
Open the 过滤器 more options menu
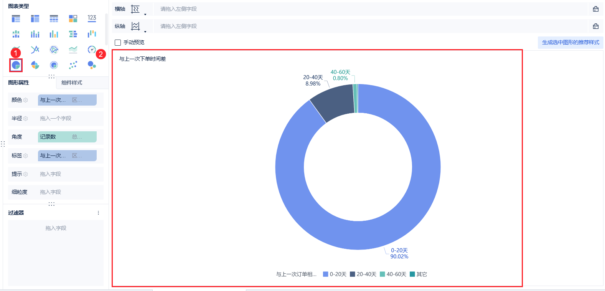tap(98, 213)
